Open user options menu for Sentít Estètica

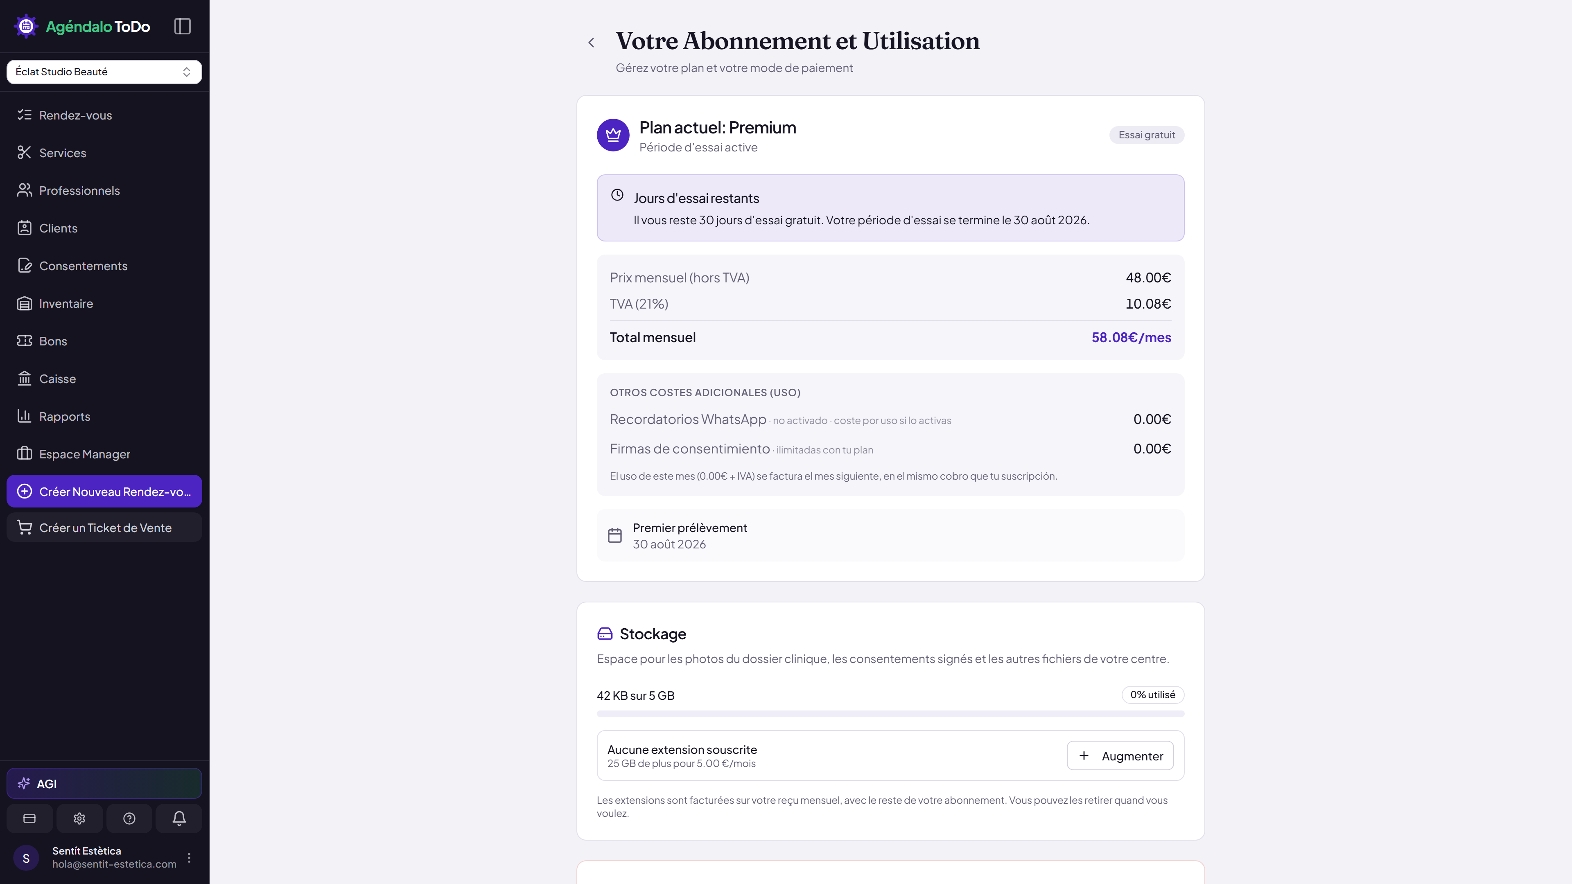[x=189, y=857]
